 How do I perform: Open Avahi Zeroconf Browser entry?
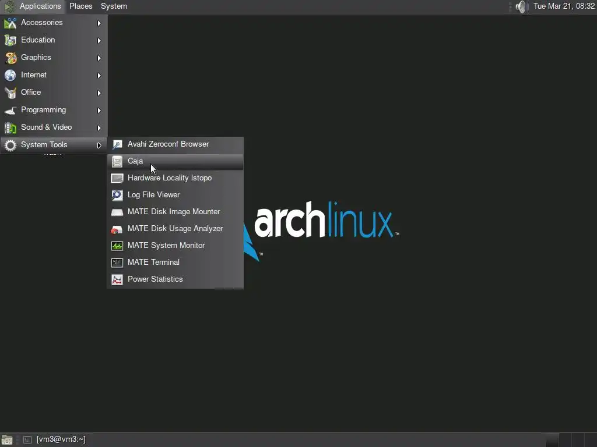point(175,144)
